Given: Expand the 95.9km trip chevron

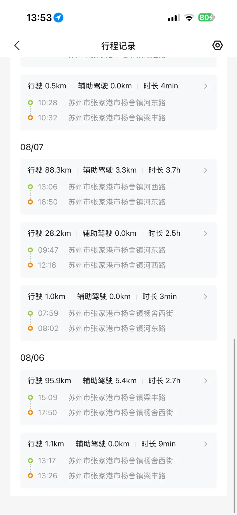Looking at the screenshot, I should pyautogui.click(x=205, y=381).
